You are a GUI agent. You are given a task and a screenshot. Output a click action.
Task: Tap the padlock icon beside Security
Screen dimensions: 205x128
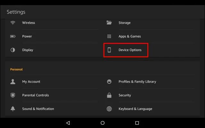tap(109, 95)
